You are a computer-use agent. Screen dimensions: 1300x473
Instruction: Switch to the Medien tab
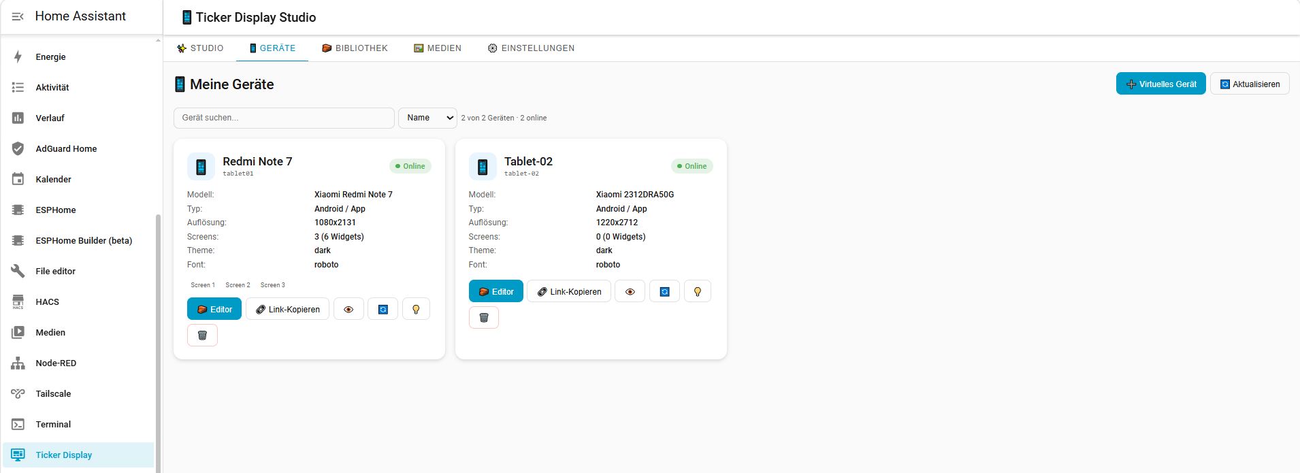pos(438,48)
